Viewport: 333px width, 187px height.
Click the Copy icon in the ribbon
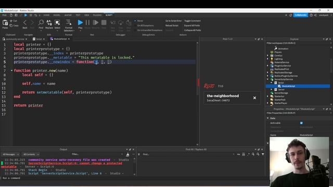pyautogui.click(x=11, y=25)
